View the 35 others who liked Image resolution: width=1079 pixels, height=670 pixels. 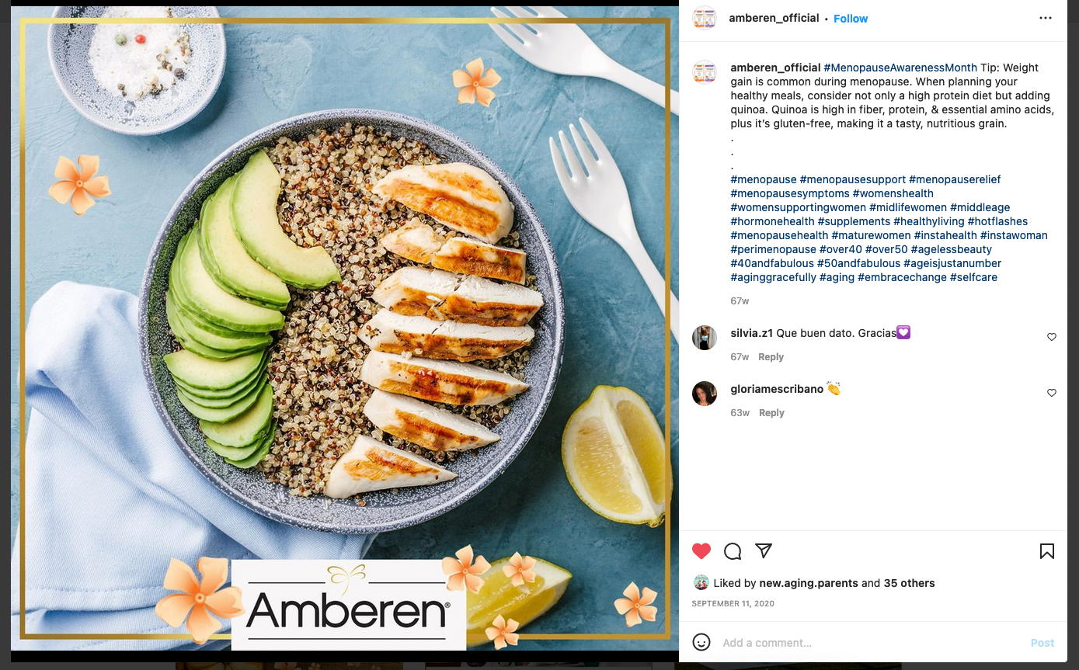click(x=909, y=583)
